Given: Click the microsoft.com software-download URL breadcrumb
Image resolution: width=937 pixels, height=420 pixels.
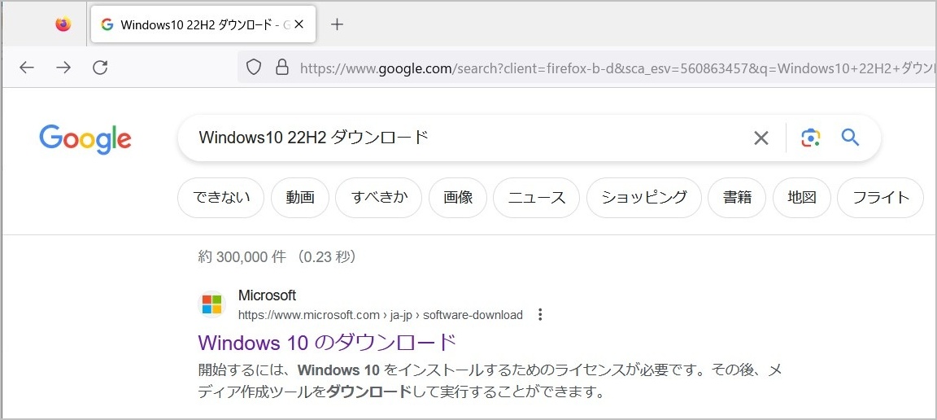Looking at the screenshot, I should point(381,315).
